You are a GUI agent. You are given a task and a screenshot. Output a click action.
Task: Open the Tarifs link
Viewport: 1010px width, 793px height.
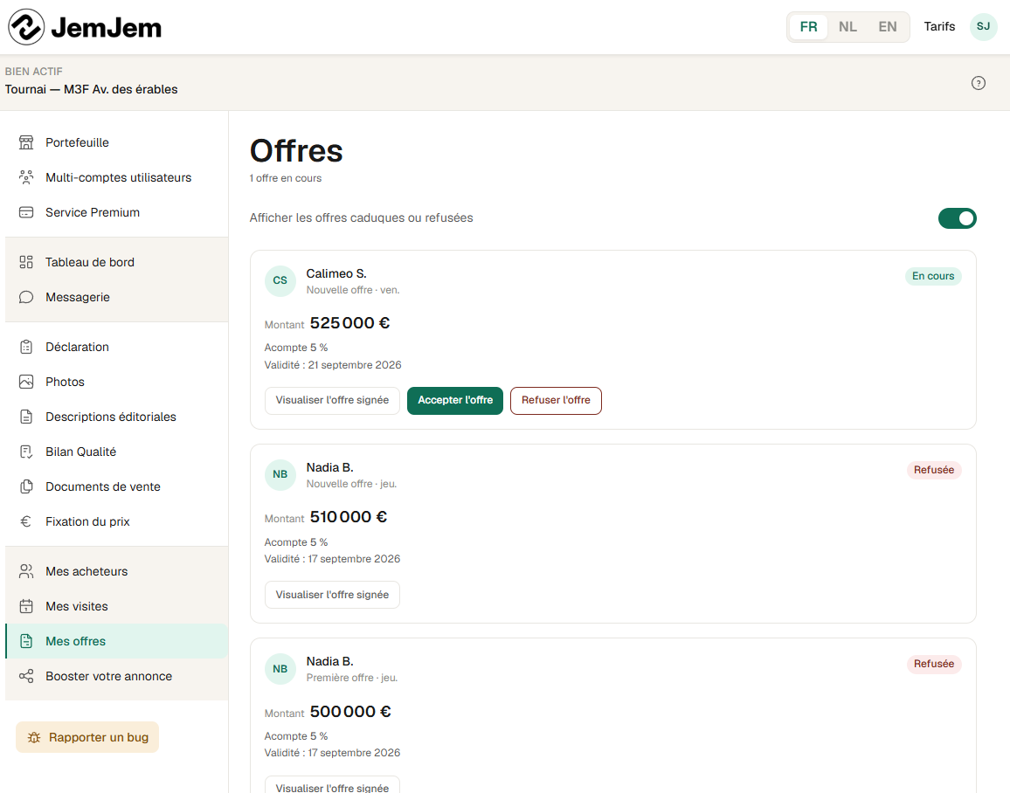pyautogui.click(x=939, y=26)
